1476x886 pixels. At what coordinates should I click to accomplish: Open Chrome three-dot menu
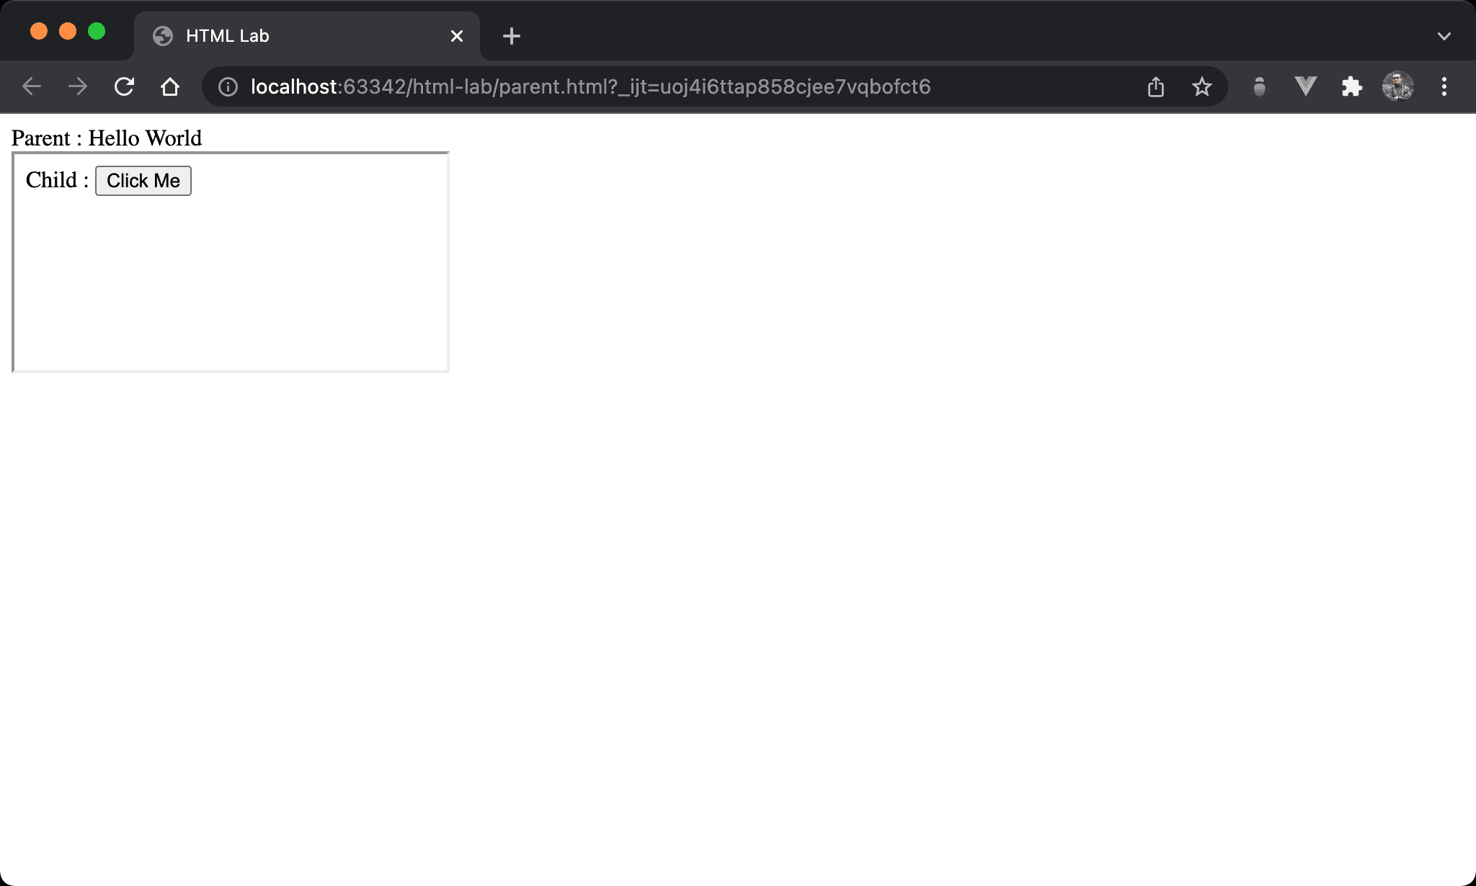point(1444,87)
